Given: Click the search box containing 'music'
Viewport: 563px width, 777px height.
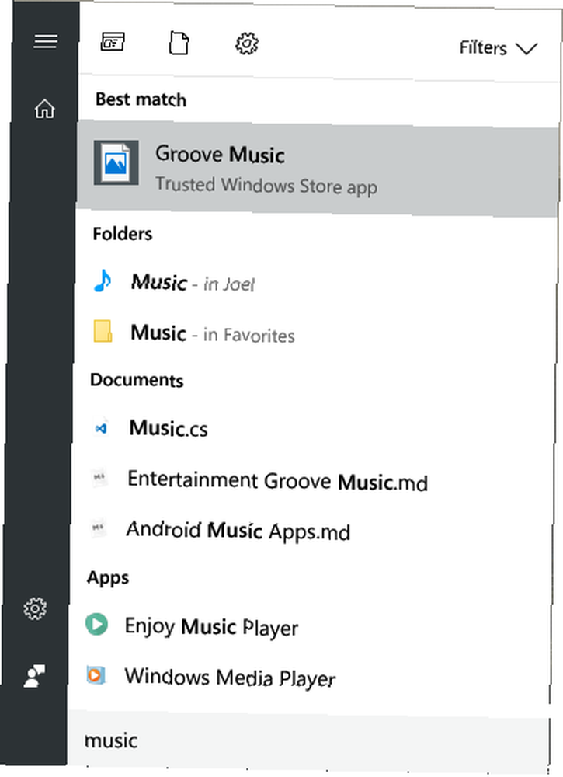Looking at the screenshot, I should [308, 740].
